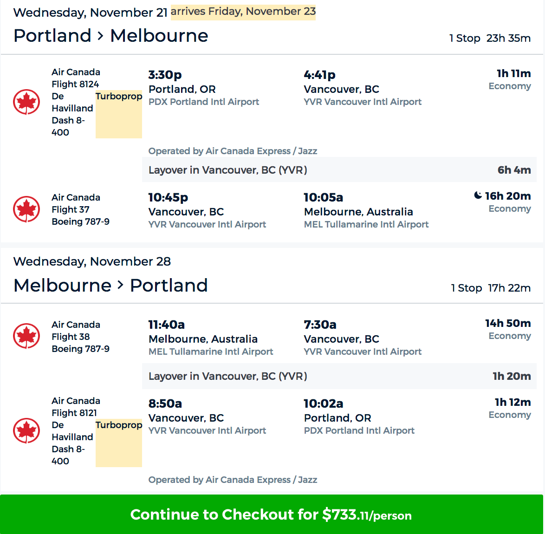Click overnight moon icon beside 16h 20m
This screenshot has width=545, height=534.
pos(478,195)
